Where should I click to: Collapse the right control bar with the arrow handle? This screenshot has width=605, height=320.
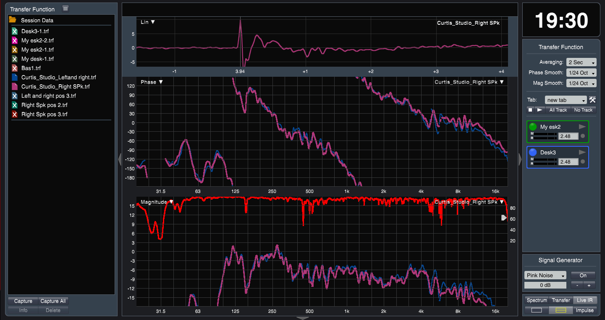point(520,159)
